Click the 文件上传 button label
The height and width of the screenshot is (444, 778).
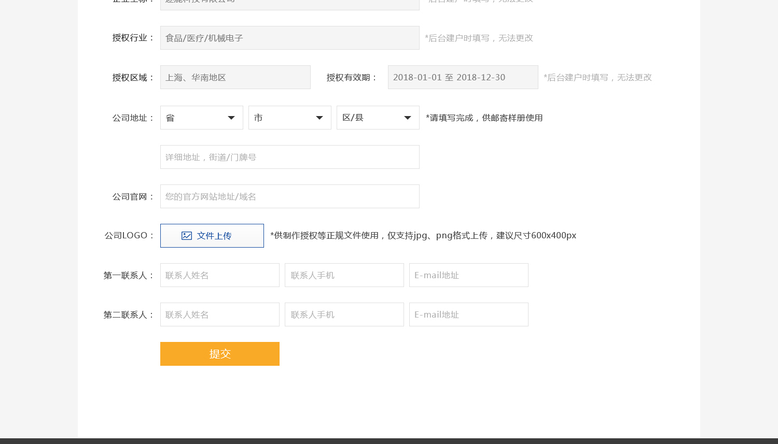[x=214, y=236]
